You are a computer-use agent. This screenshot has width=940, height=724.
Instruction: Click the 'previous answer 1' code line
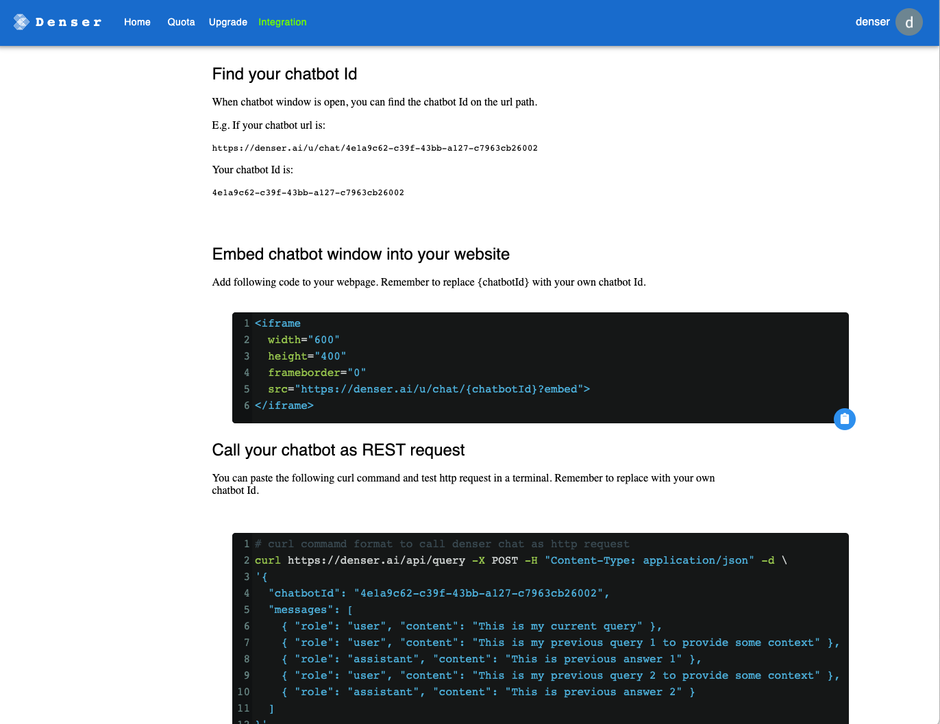tap(491, 659)
